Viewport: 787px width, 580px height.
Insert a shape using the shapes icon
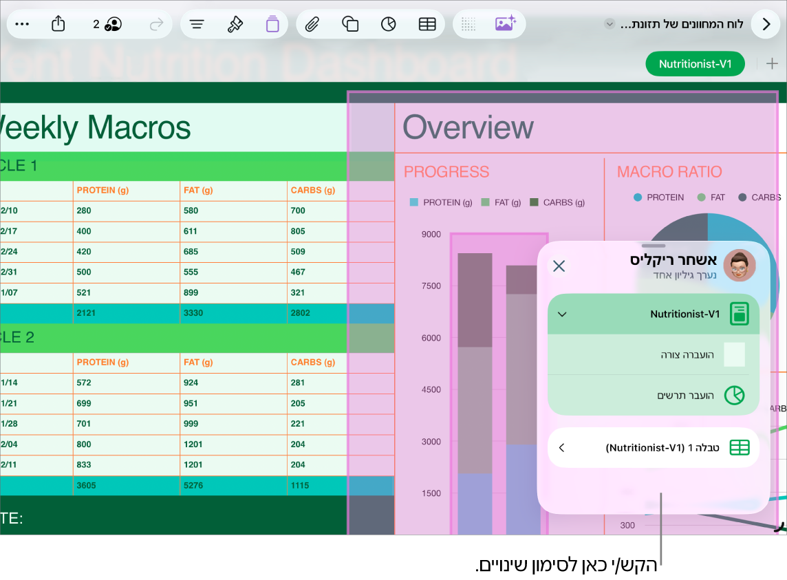350,24
